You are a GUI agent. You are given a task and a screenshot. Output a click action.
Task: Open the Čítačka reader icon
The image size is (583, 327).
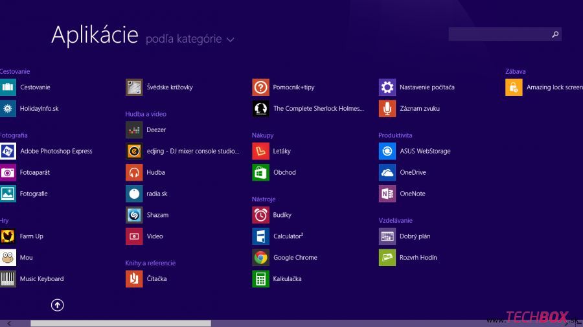coord(134,278)
